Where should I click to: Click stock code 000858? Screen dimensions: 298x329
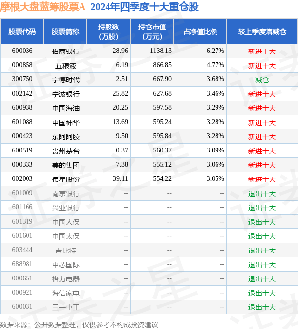tap(22, 65)
